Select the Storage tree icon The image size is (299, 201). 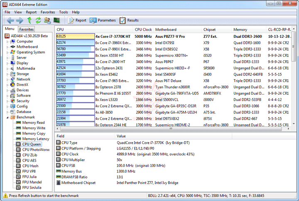tap(13, 74)
